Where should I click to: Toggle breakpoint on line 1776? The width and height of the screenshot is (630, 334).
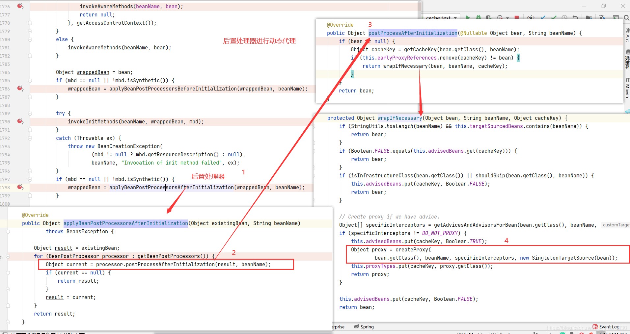20,6
